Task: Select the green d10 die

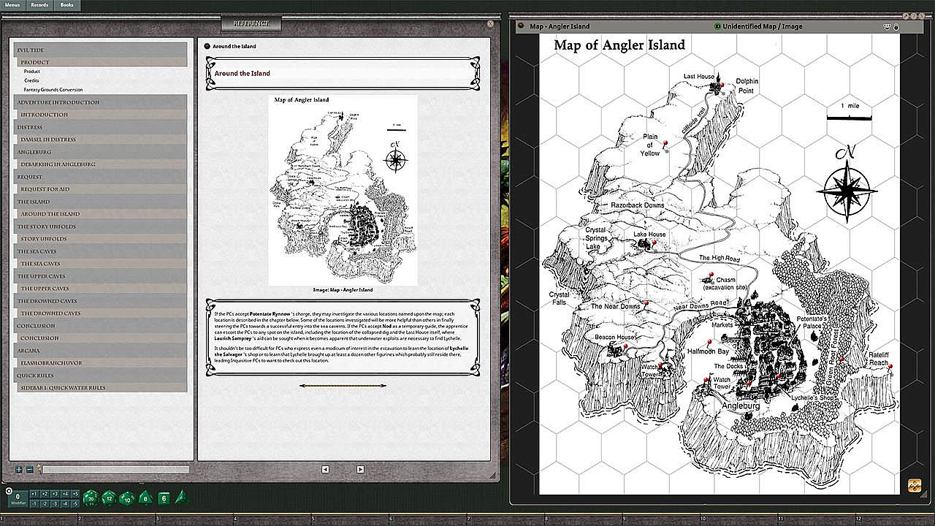Action: pos(126,498)
